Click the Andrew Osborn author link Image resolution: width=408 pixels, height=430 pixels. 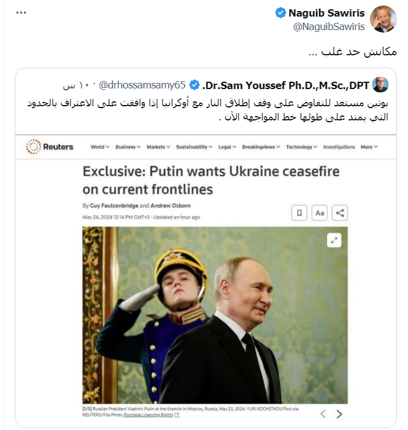[172, 205]
